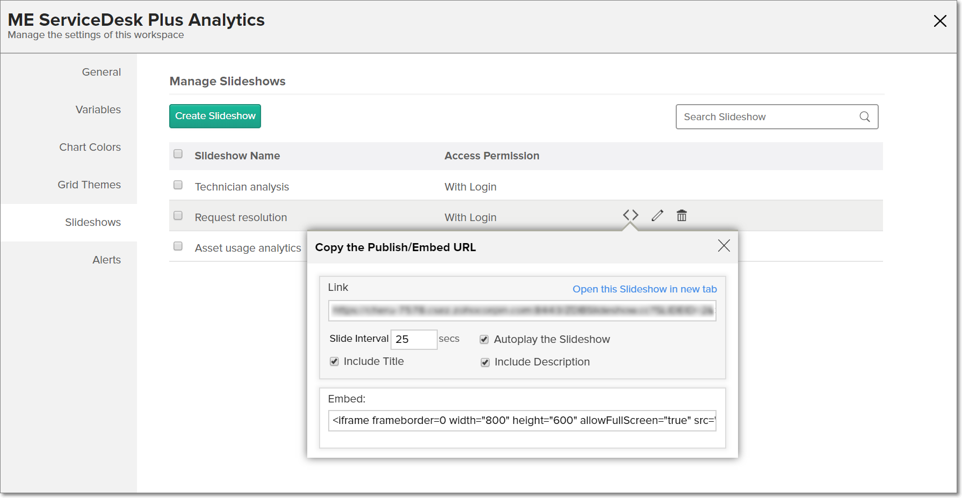Open the General settings tab

[101, 72]
